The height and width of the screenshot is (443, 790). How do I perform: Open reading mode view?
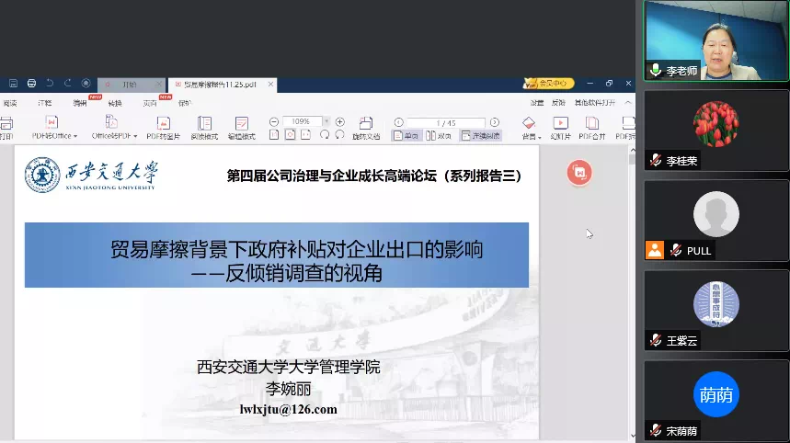point(204,122)
